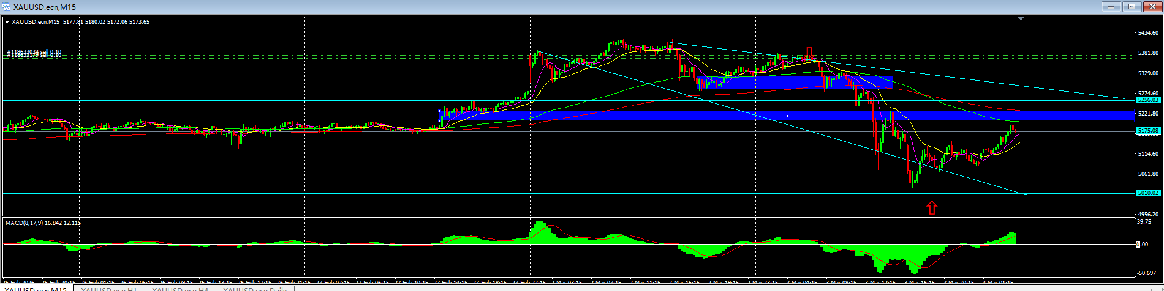Click the 5256.03 horizontal line price label

point(1147,100)
